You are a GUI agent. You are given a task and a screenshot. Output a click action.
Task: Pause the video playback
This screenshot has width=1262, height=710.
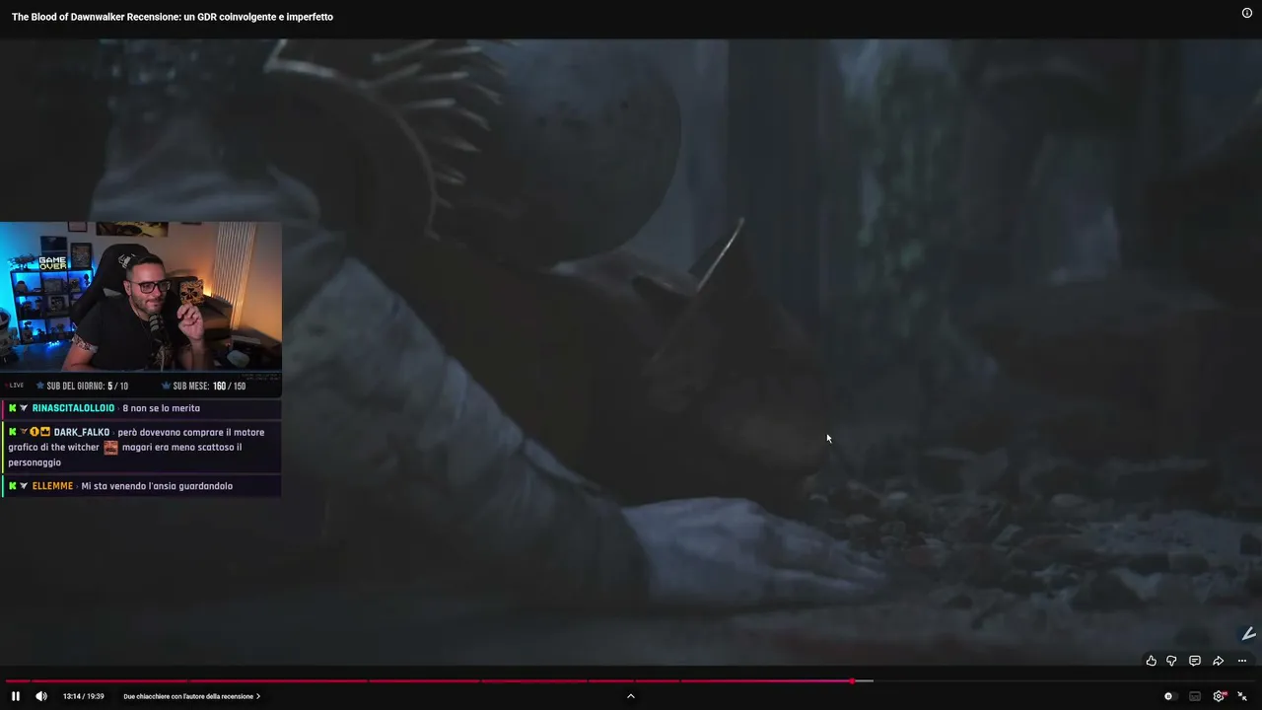(x=16, y=696)
